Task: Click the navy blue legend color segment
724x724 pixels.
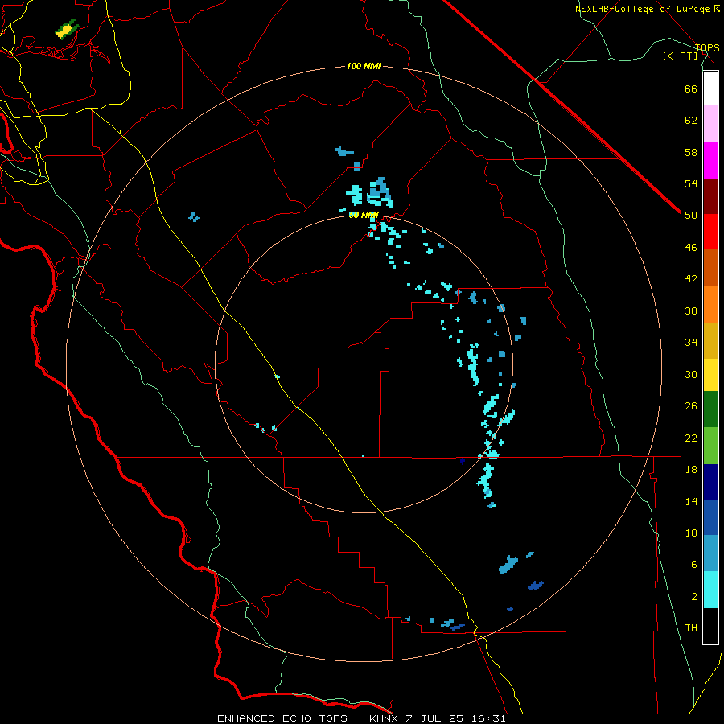Action: (710, 482)
